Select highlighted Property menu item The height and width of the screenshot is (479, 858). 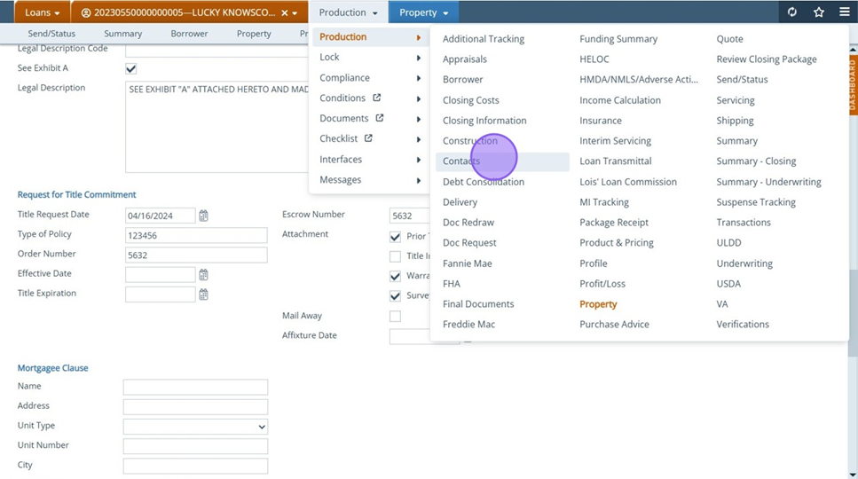[598, 304]
